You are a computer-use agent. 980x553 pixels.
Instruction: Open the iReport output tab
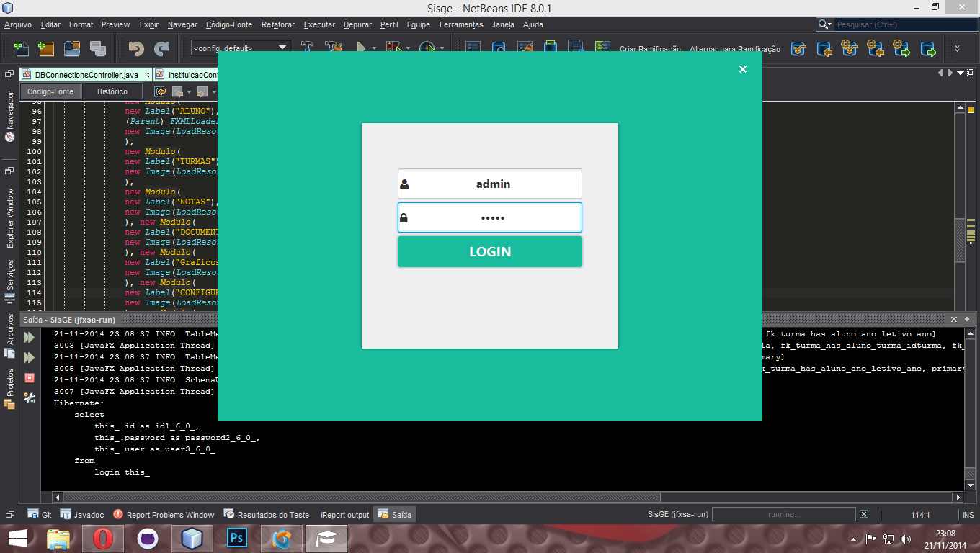coord(344,514)
